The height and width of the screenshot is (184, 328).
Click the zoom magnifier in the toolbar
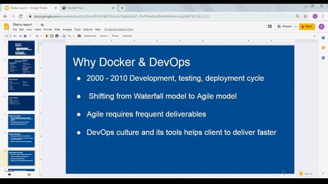tap(37, 36)
